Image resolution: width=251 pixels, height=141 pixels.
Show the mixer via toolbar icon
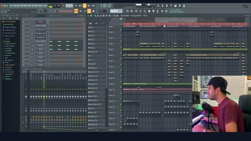coord(140,11)
